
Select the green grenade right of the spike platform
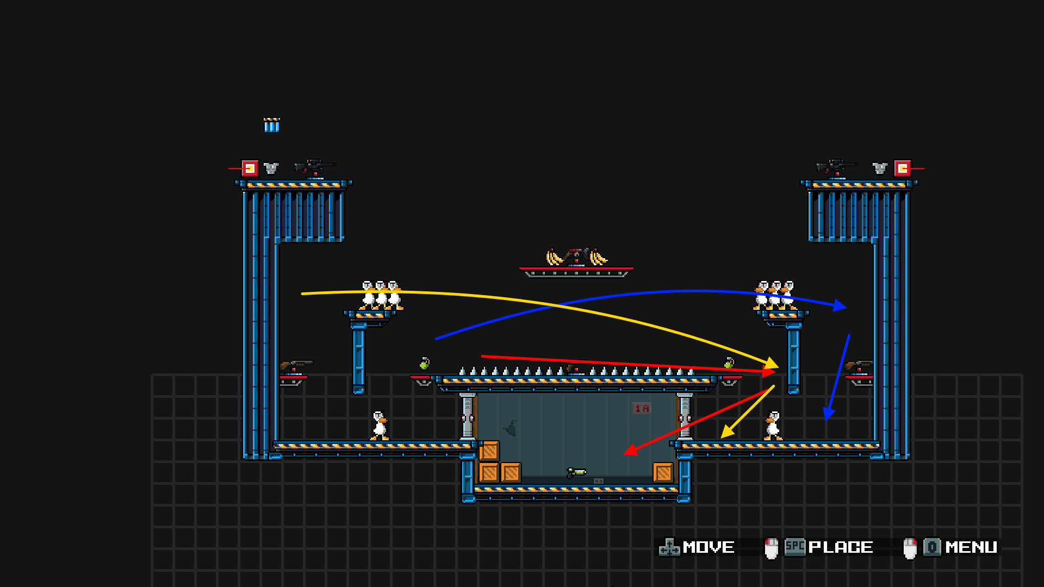[x=729, y=363]
